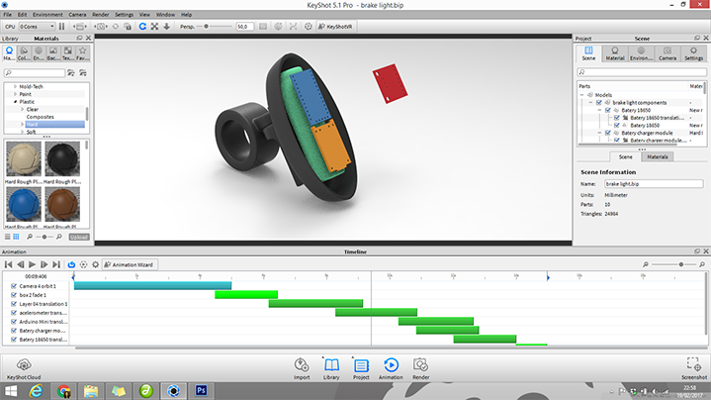Select the blue Hard Rough Plastic thumbnail
The height and width of the screenshot is (400, 711).
click(x=24, y=205)
